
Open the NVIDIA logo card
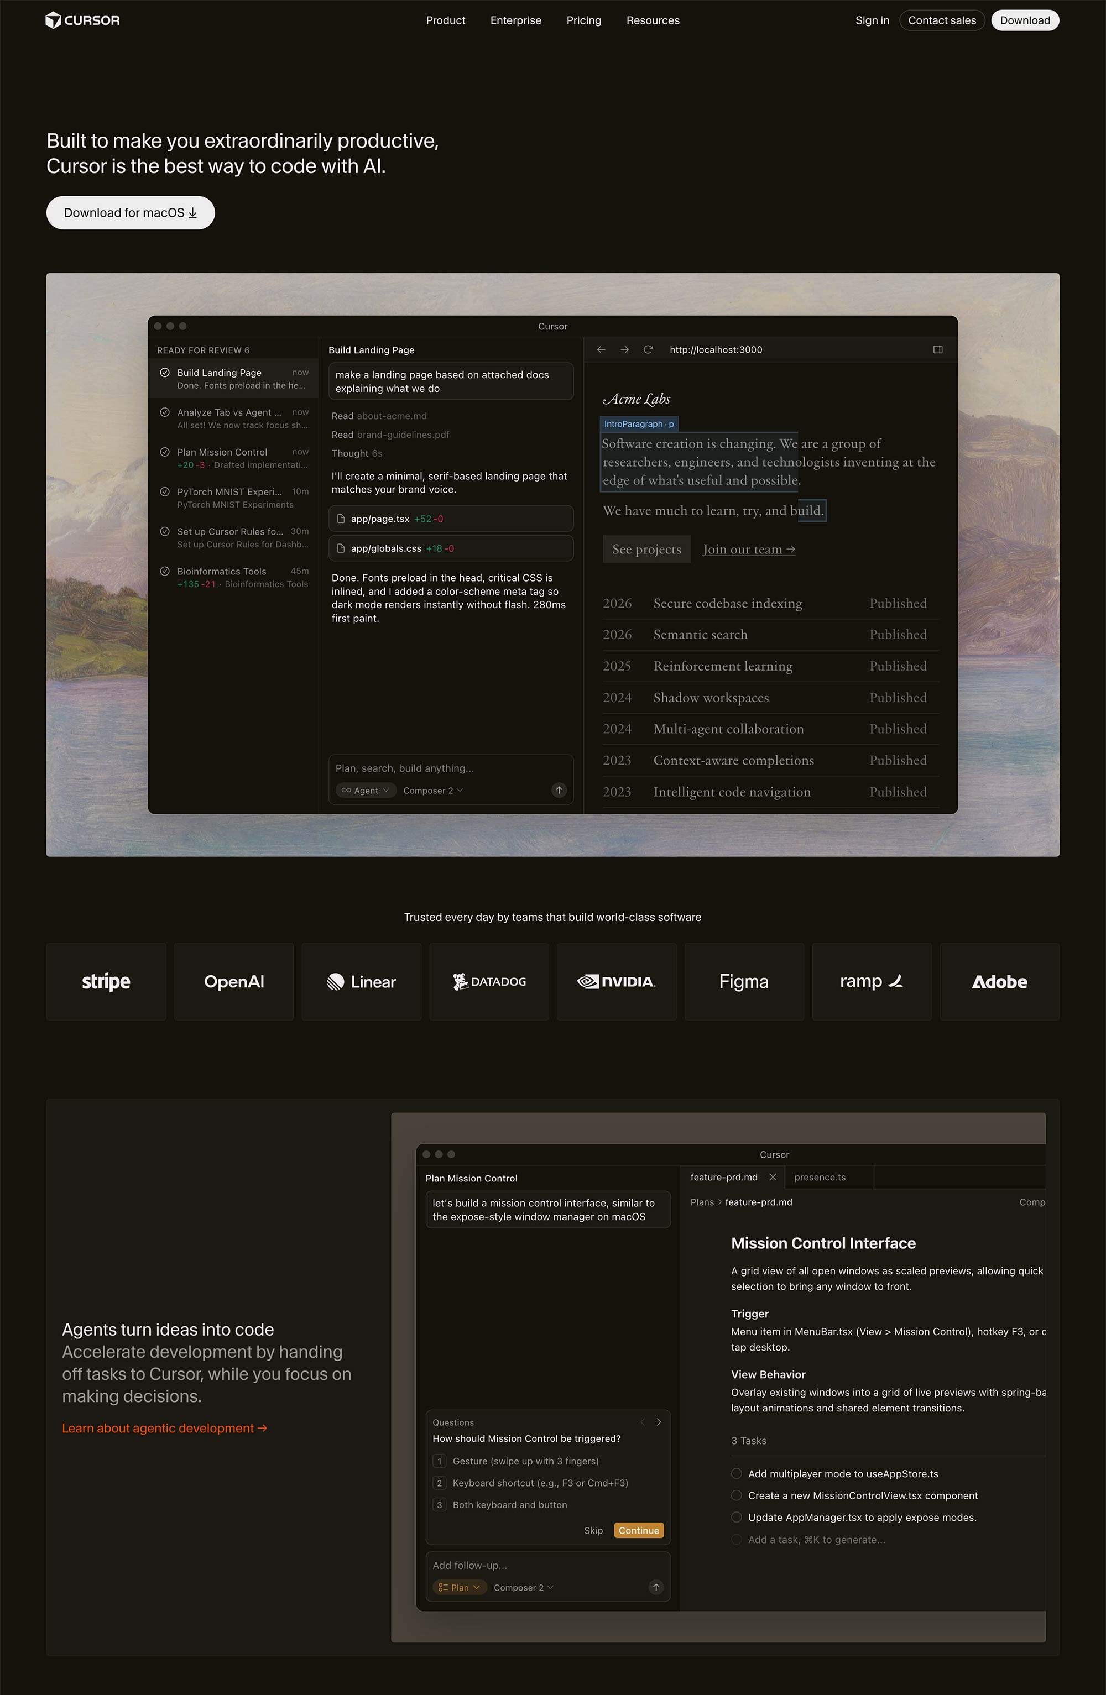tap(617, 981)
